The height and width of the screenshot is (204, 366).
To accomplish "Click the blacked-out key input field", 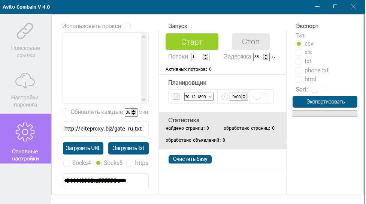I will pos(106,181).
